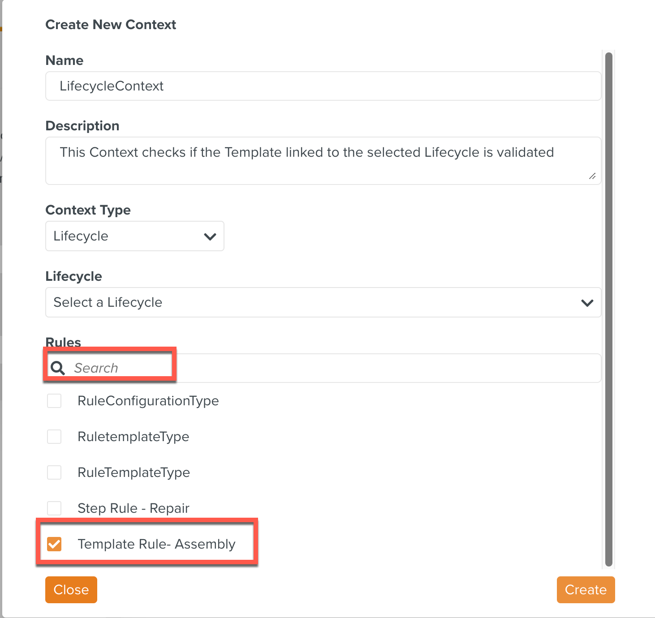Screen dimensions: 655x618
Task: Click the Template Rule- Assembly label
Action: click(156, 544)
